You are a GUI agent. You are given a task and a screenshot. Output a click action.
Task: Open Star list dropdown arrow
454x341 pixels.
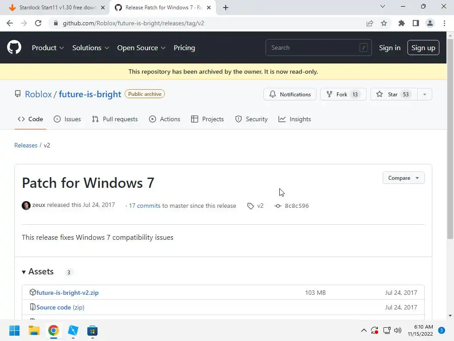click(424, 94)
